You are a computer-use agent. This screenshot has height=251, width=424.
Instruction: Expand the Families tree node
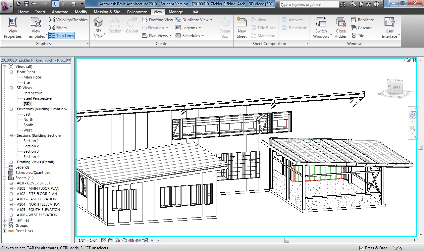[x=4, y=220]
